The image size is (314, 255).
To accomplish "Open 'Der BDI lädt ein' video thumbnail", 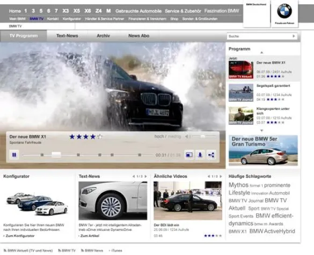I will (188, 201).
